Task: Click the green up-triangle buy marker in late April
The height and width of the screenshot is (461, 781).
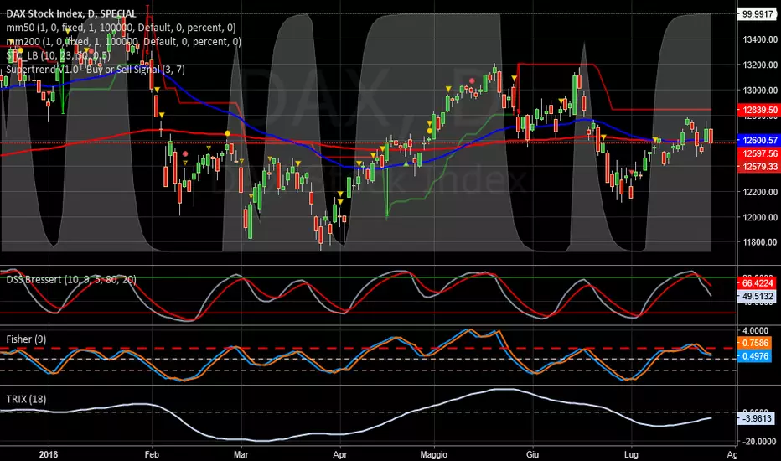Action: coord(406,163)
